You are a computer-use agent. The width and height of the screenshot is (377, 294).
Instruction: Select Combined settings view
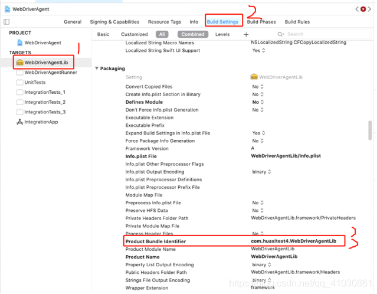coord(193,34)
